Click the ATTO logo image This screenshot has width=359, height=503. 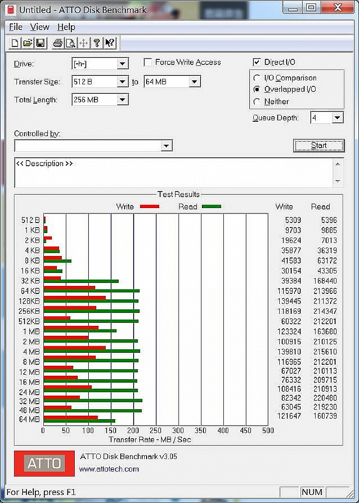[44, 463]
